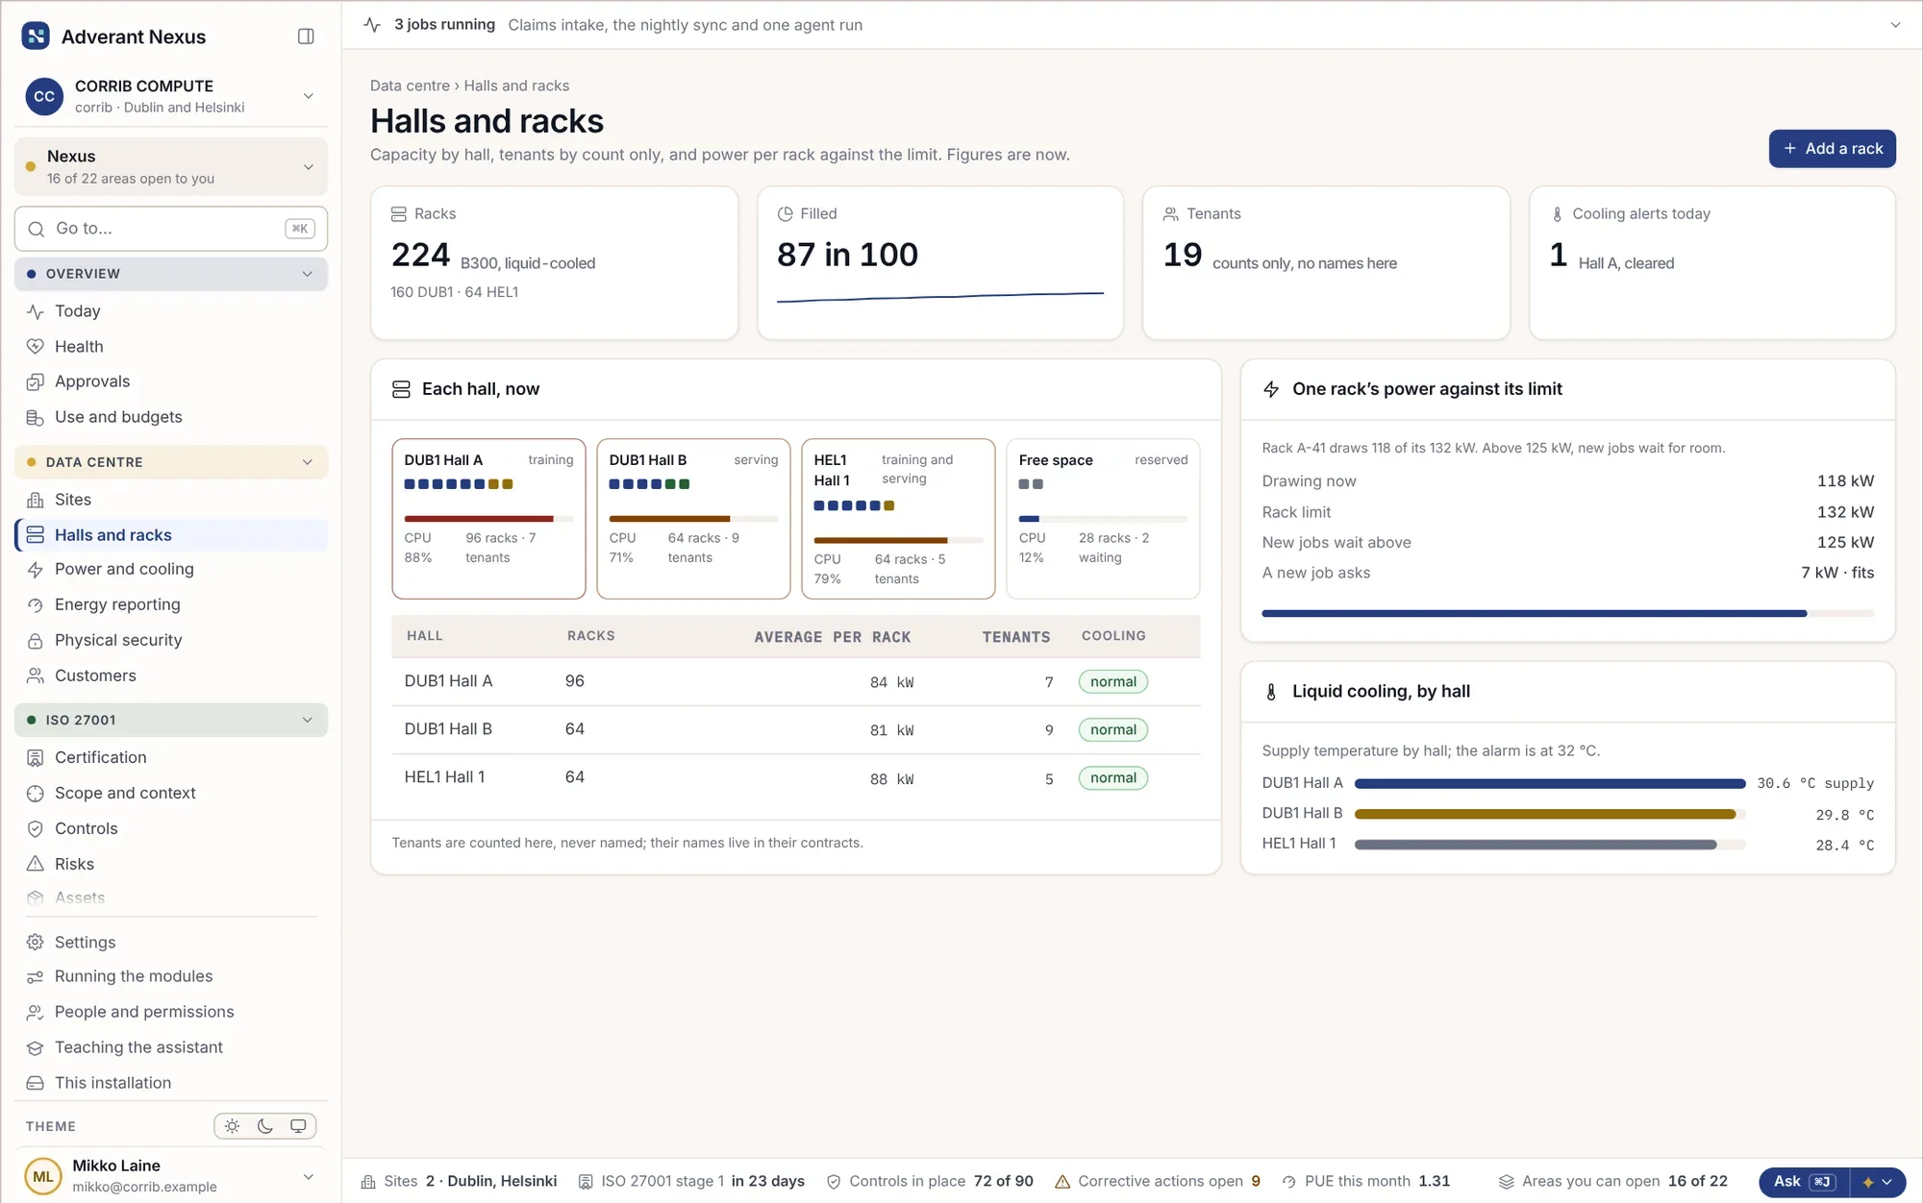Open Scope and context page

click(x=171, y=794)
